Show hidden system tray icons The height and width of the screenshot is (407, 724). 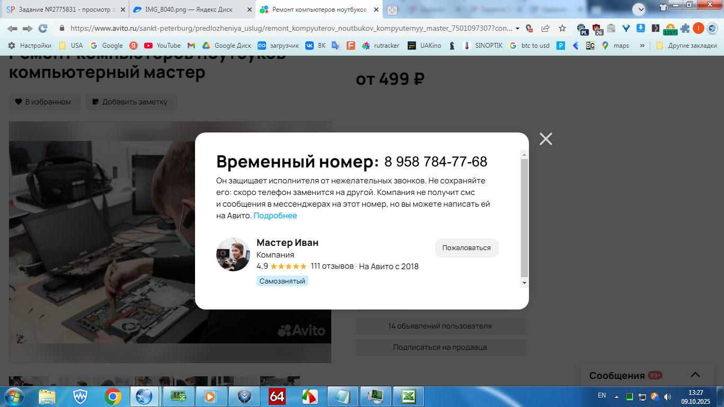(x=616, y=396)
